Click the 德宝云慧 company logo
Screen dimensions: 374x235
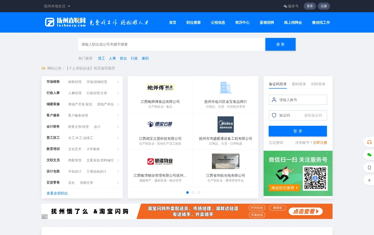(160, 124)
